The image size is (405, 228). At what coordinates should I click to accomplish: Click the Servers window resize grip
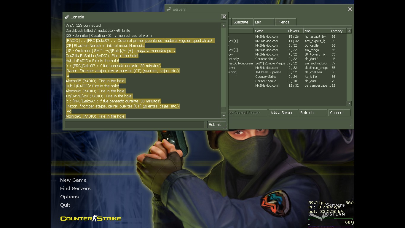point(351,126)
